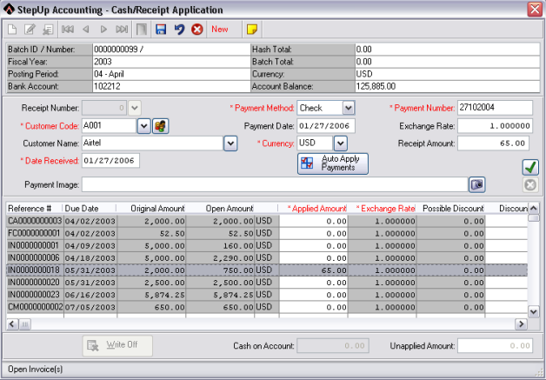This screenshot has width=546, height=380.
Task: Click the red New toolbar button
Action: [220, 30]
